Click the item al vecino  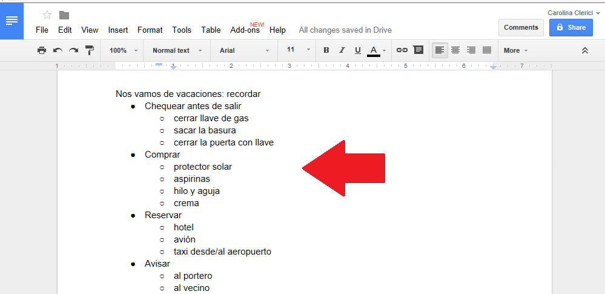tap(192, 288)
